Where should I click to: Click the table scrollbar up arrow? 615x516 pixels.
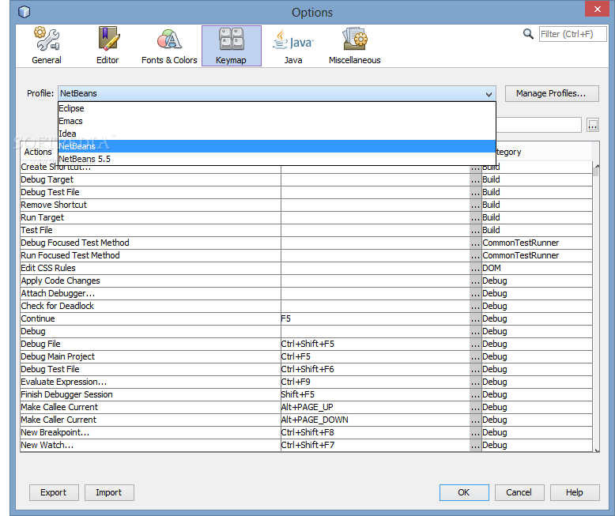tap(597, 167)
